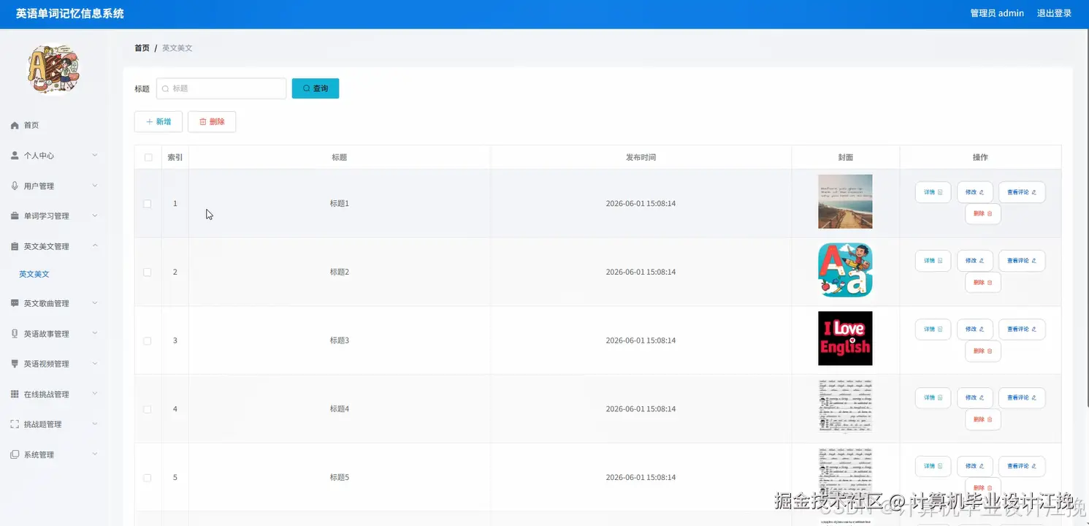Open 详情 for row 标题2
Image resolution: width=1089 pixels, height=526 pixels.
(933, 261)
